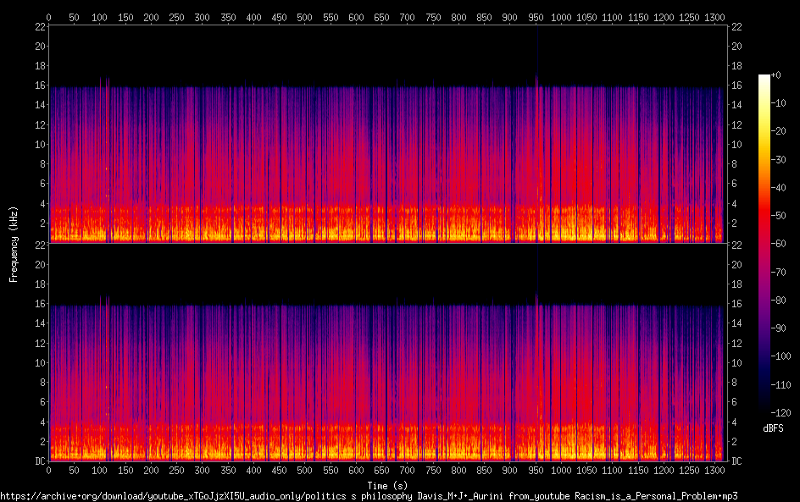This screenshot has height=502, width=800.
Task: Click the upper-left 16 kHz frequency label
Action: tap(39, 86)
